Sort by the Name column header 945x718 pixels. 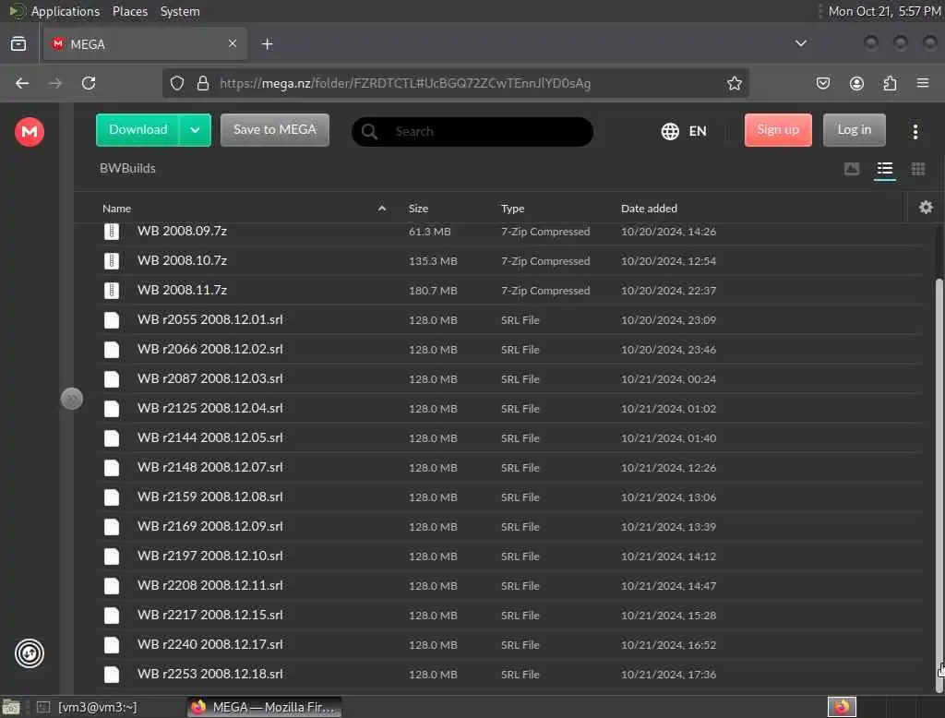[x=116, y=209]
